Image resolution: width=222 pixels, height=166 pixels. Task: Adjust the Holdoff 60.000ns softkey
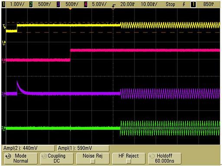pyautogui.click(x=165, y=159)
